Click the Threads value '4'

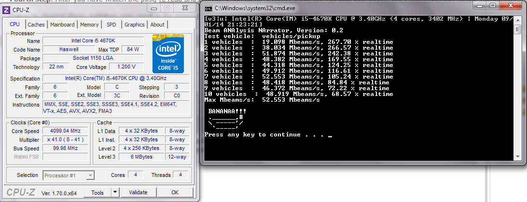click(180, 175)
